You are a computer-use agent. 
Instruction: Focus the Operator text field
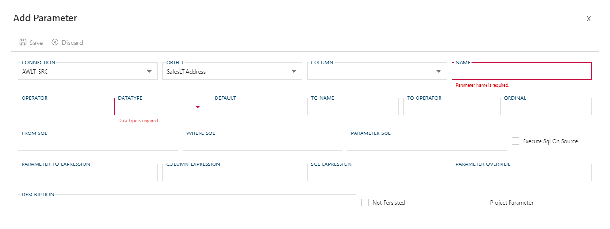[63, 107]
